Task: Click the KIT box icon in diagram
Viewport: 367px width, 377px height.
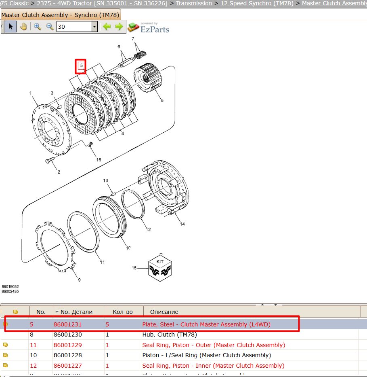Action: tap(160, 268)
